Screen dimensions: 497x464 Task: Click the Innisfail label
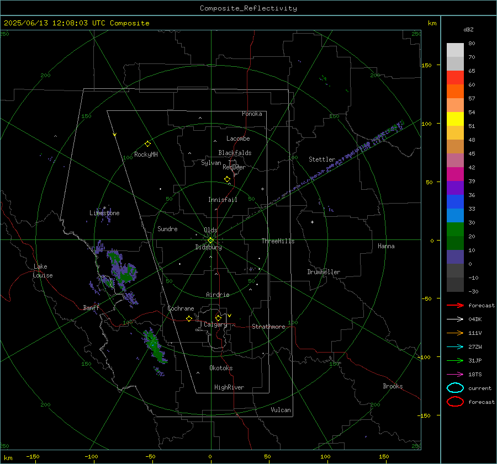[223, 200]
